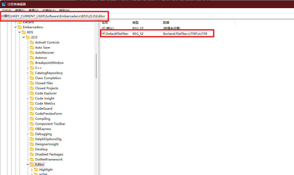Expand the CatalogRepository node
Screen dimensions: 294x175
point(28,73)
